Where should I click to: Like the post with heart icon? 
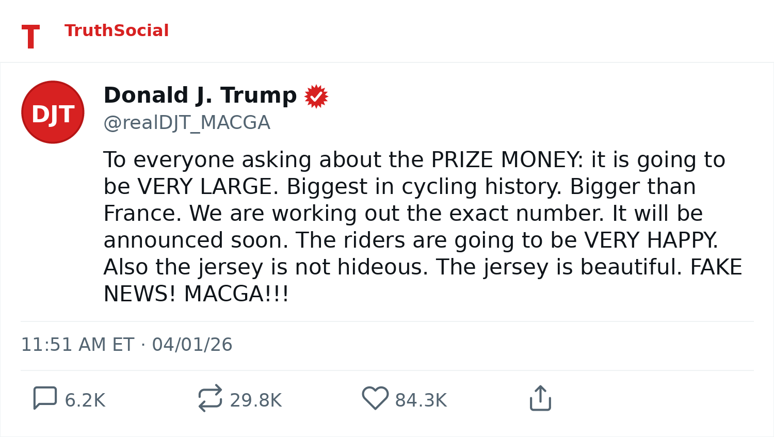coord(375,398)
